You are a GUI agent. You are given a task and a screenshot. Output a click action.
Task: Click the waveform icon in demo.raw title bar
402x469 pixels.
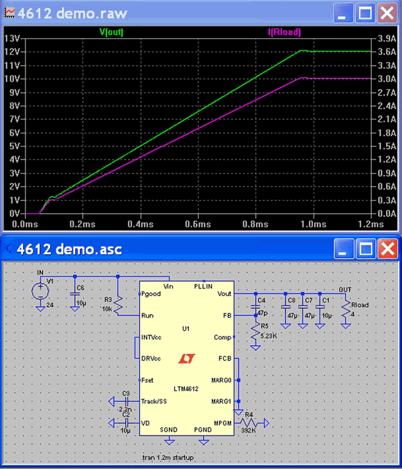pyautogui.click(x=9, y=13)
